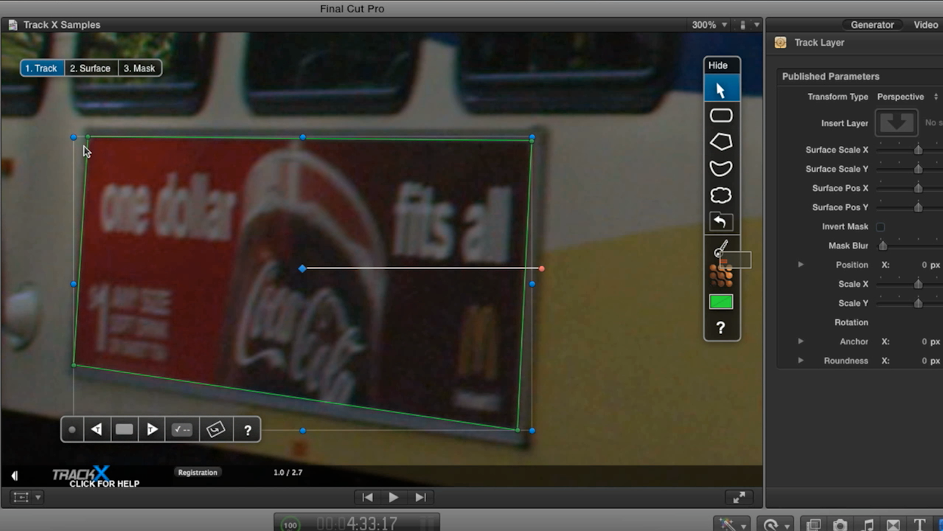Screen dimensions: 943x531
Task: Click Hide button on tool palette
Action: point(718,66)
